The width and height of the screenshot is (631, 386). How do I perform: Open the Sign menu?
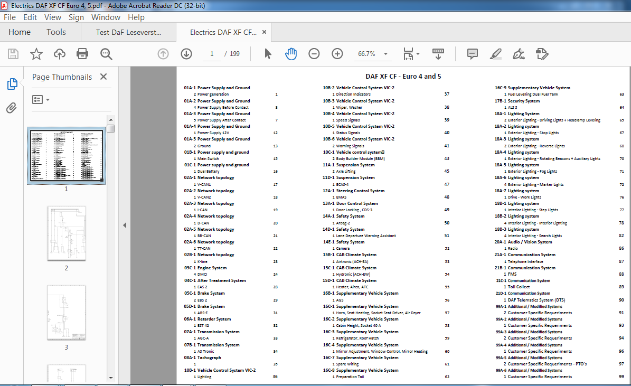76,17
